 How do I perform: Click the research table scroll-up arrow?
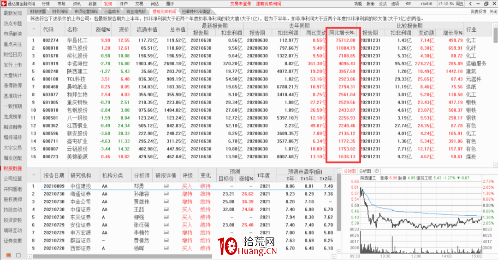tap(339, 171)
